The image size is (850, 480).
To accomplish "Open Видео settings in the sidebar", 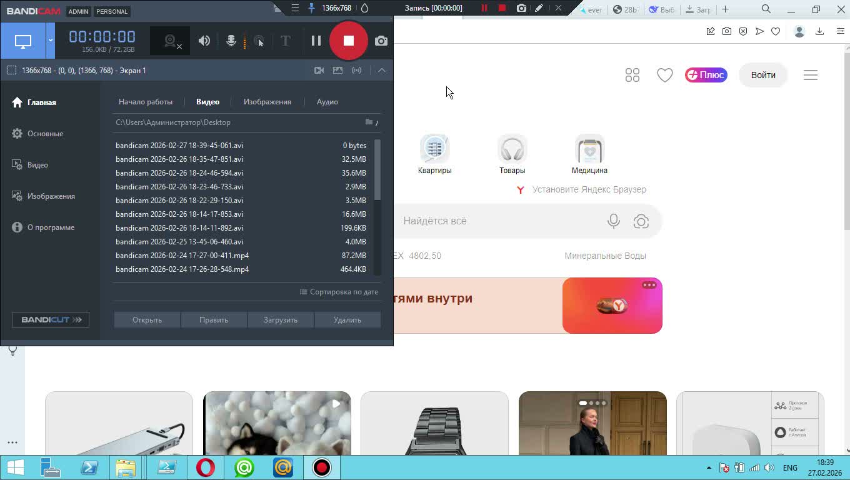I will 37,165.
